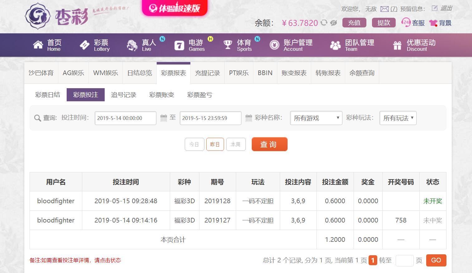The width and height of the screenshot is (472, 273).
Task: Open the 日结总览 tab
Action: [140, 73]
